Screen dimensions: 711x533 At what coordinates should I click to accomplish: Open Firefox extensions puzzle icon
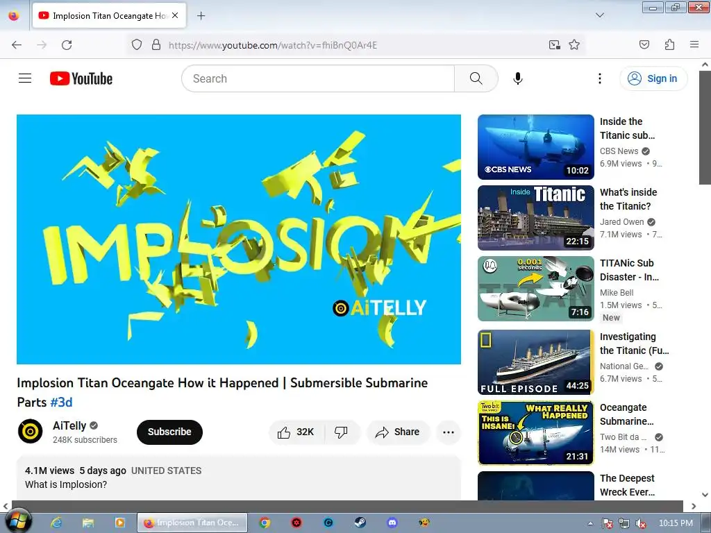[x=669, y=44]
